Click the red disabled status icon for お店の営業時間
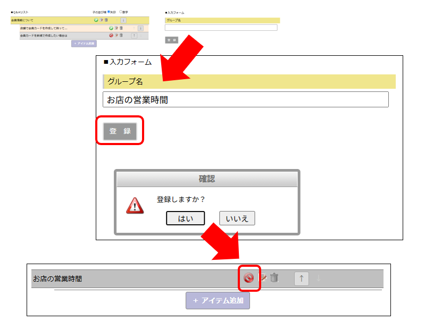Viewport: 425px width, 321px height. click(248, 278)
